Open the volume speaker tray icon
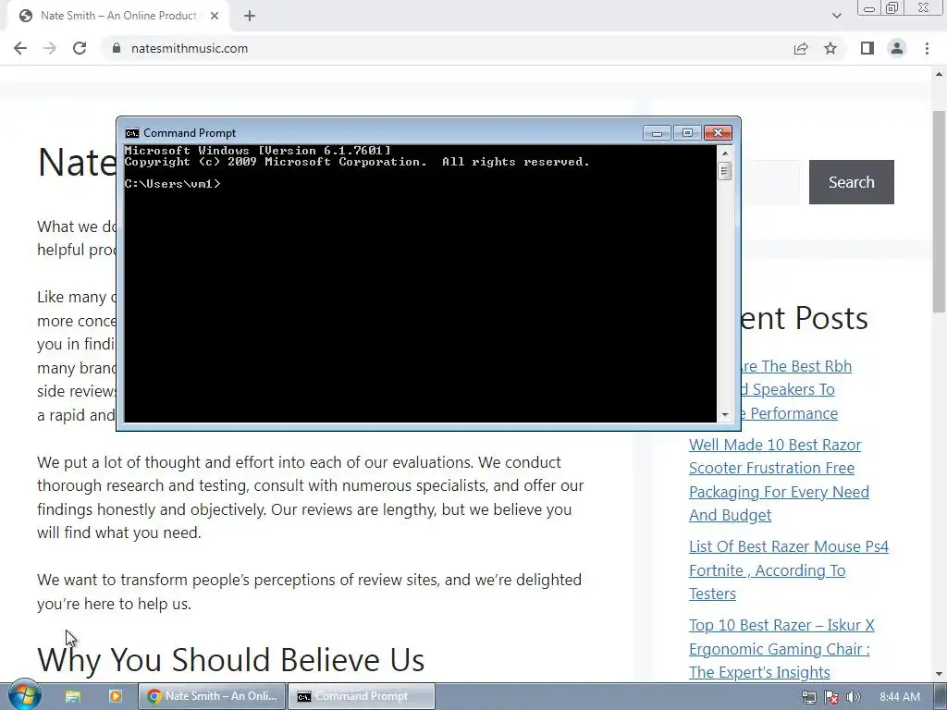The width and height of the screenshot is (947, 710). (853, 697)
